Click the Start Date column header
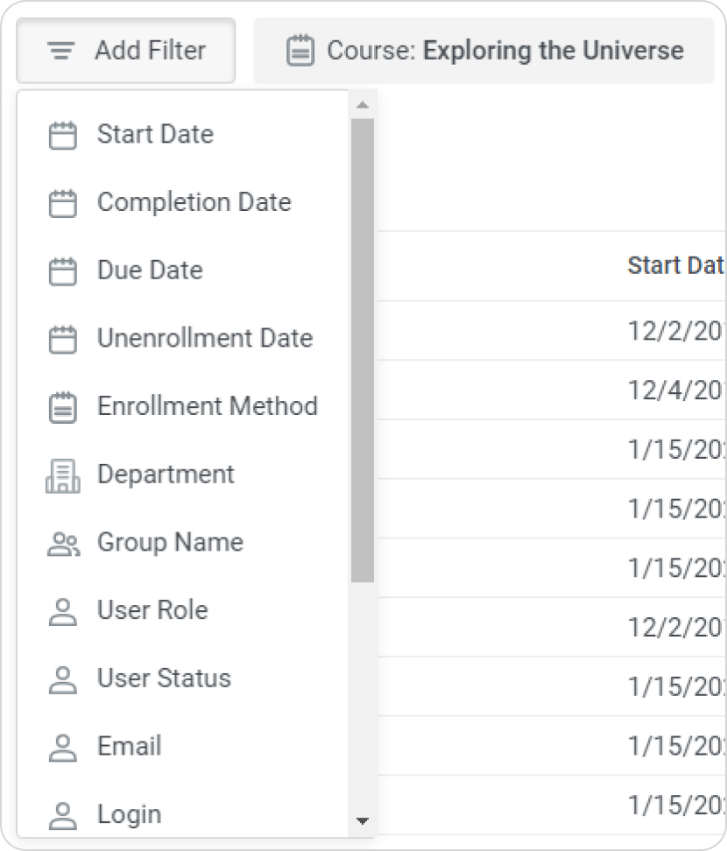727x851 pixels. (674, 266)
